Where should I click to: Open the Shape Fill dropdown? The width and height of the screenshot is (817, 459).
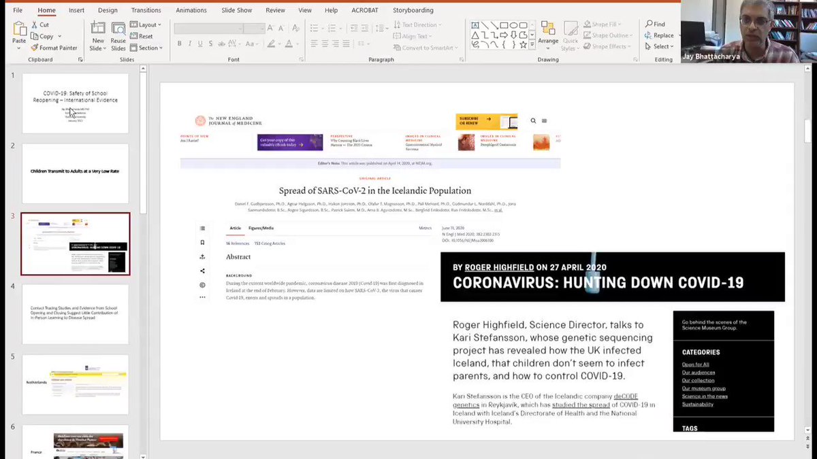point(603,24)
